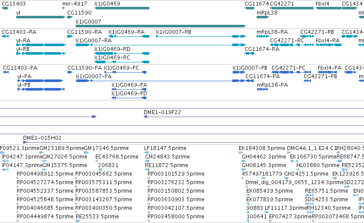Click the CG42271-RB transcript label

click(x=317, y=32)
